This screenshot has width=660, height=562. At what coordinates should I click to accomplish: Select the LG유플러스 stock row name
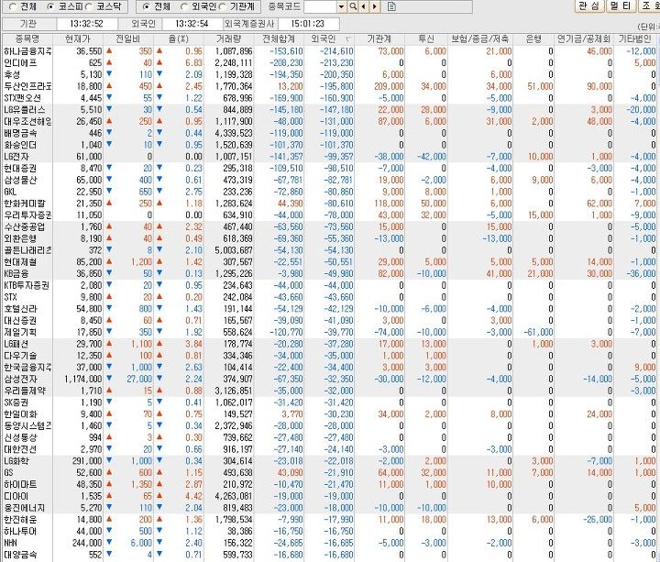tap(24, 110)
